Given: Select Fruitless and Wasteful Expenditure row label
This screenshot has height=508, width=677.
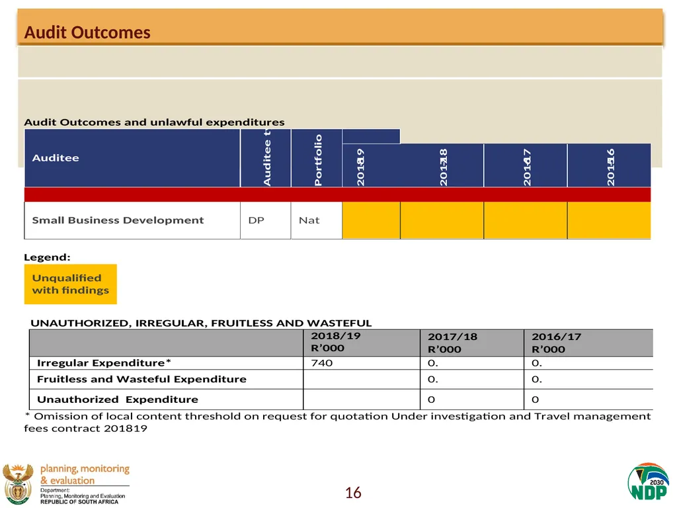Looking at the screenshot, I should tap(141, 379).
